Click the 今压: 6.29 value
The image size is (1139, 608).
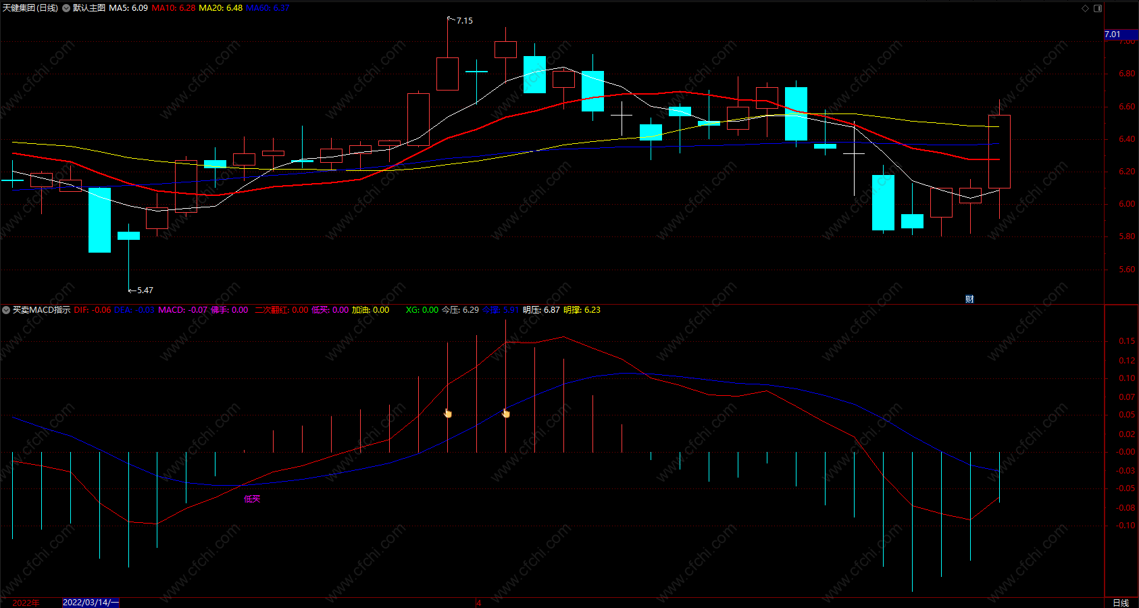point(460,310)
